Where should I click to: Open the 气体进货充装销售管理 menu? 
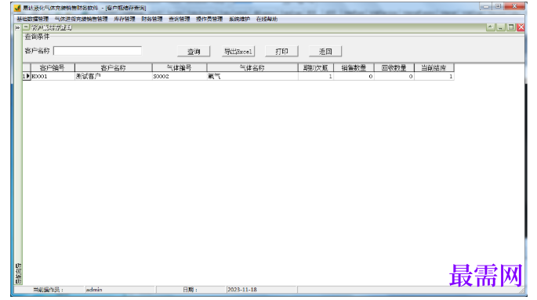[82, 19]
